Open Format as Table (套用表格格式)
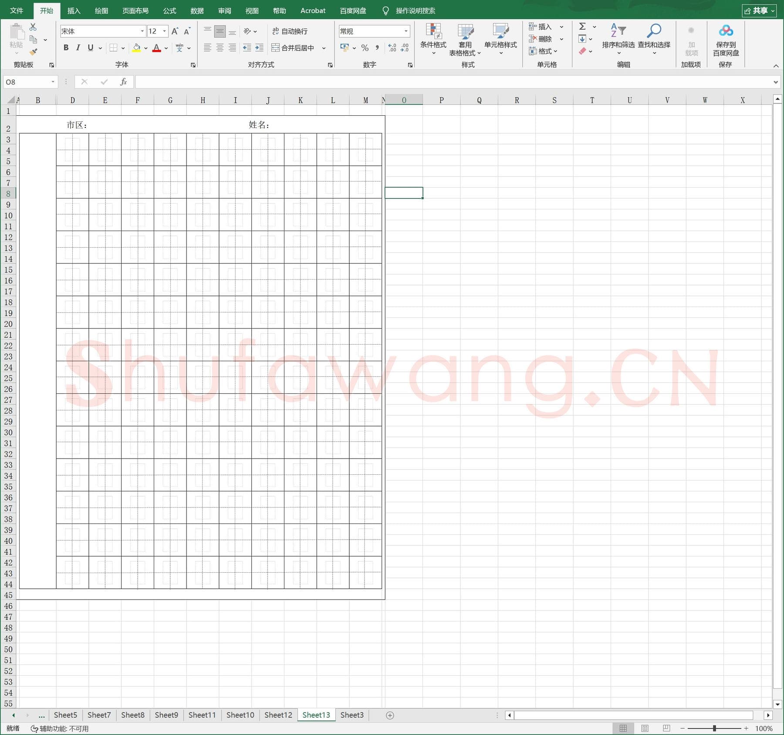784x735 pixels. coord(465,39)
